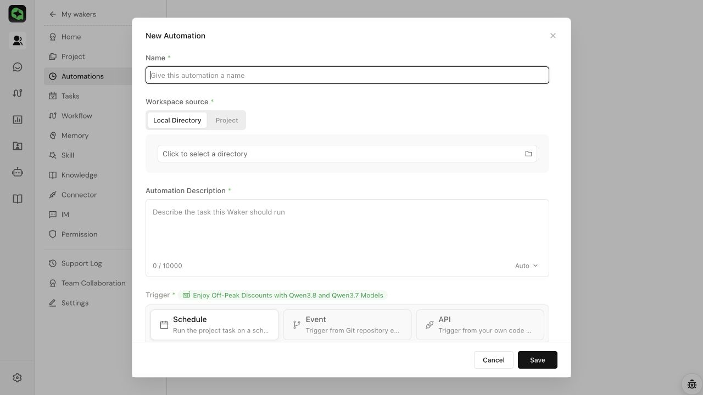Open Project in sidebar
Screen dimensions: 703x395
point(88,57)
